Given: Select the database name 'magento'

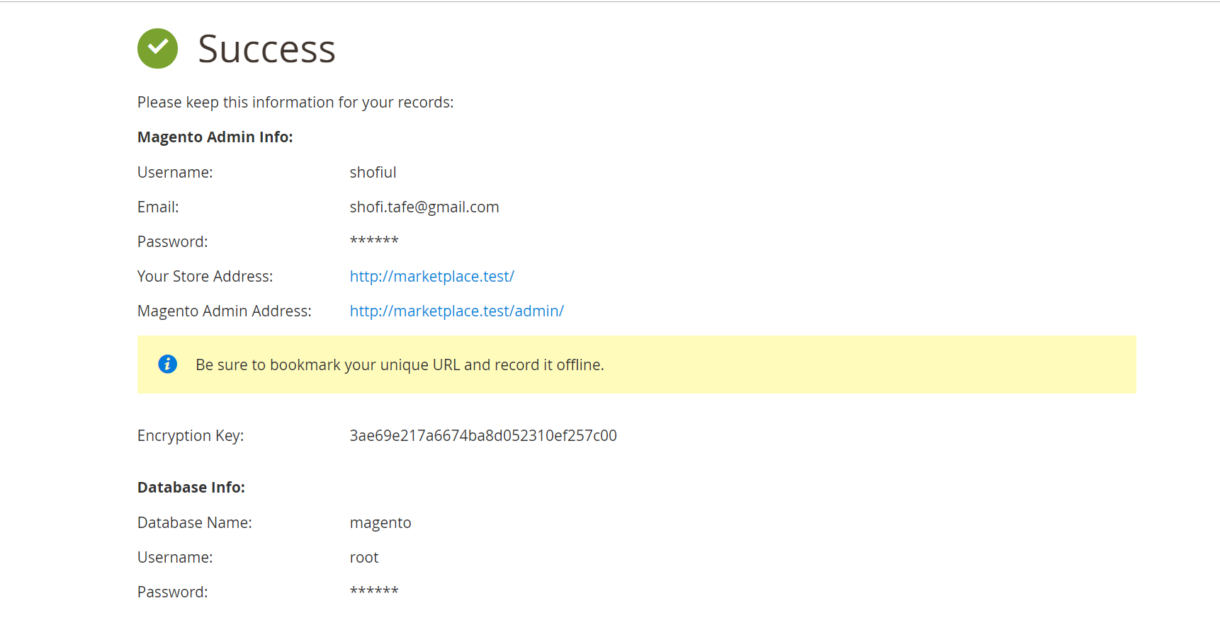Looking at the screenshot, I should tap(380, 522).
